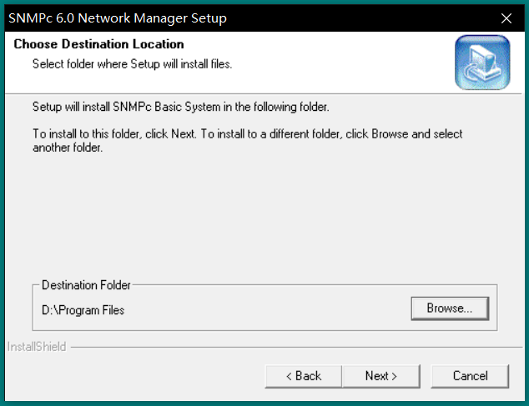Image resolution: width=529 pixels, height=406 pixels.
Task: Click the word Browse in the instruction text
Action: click(389, 133)
